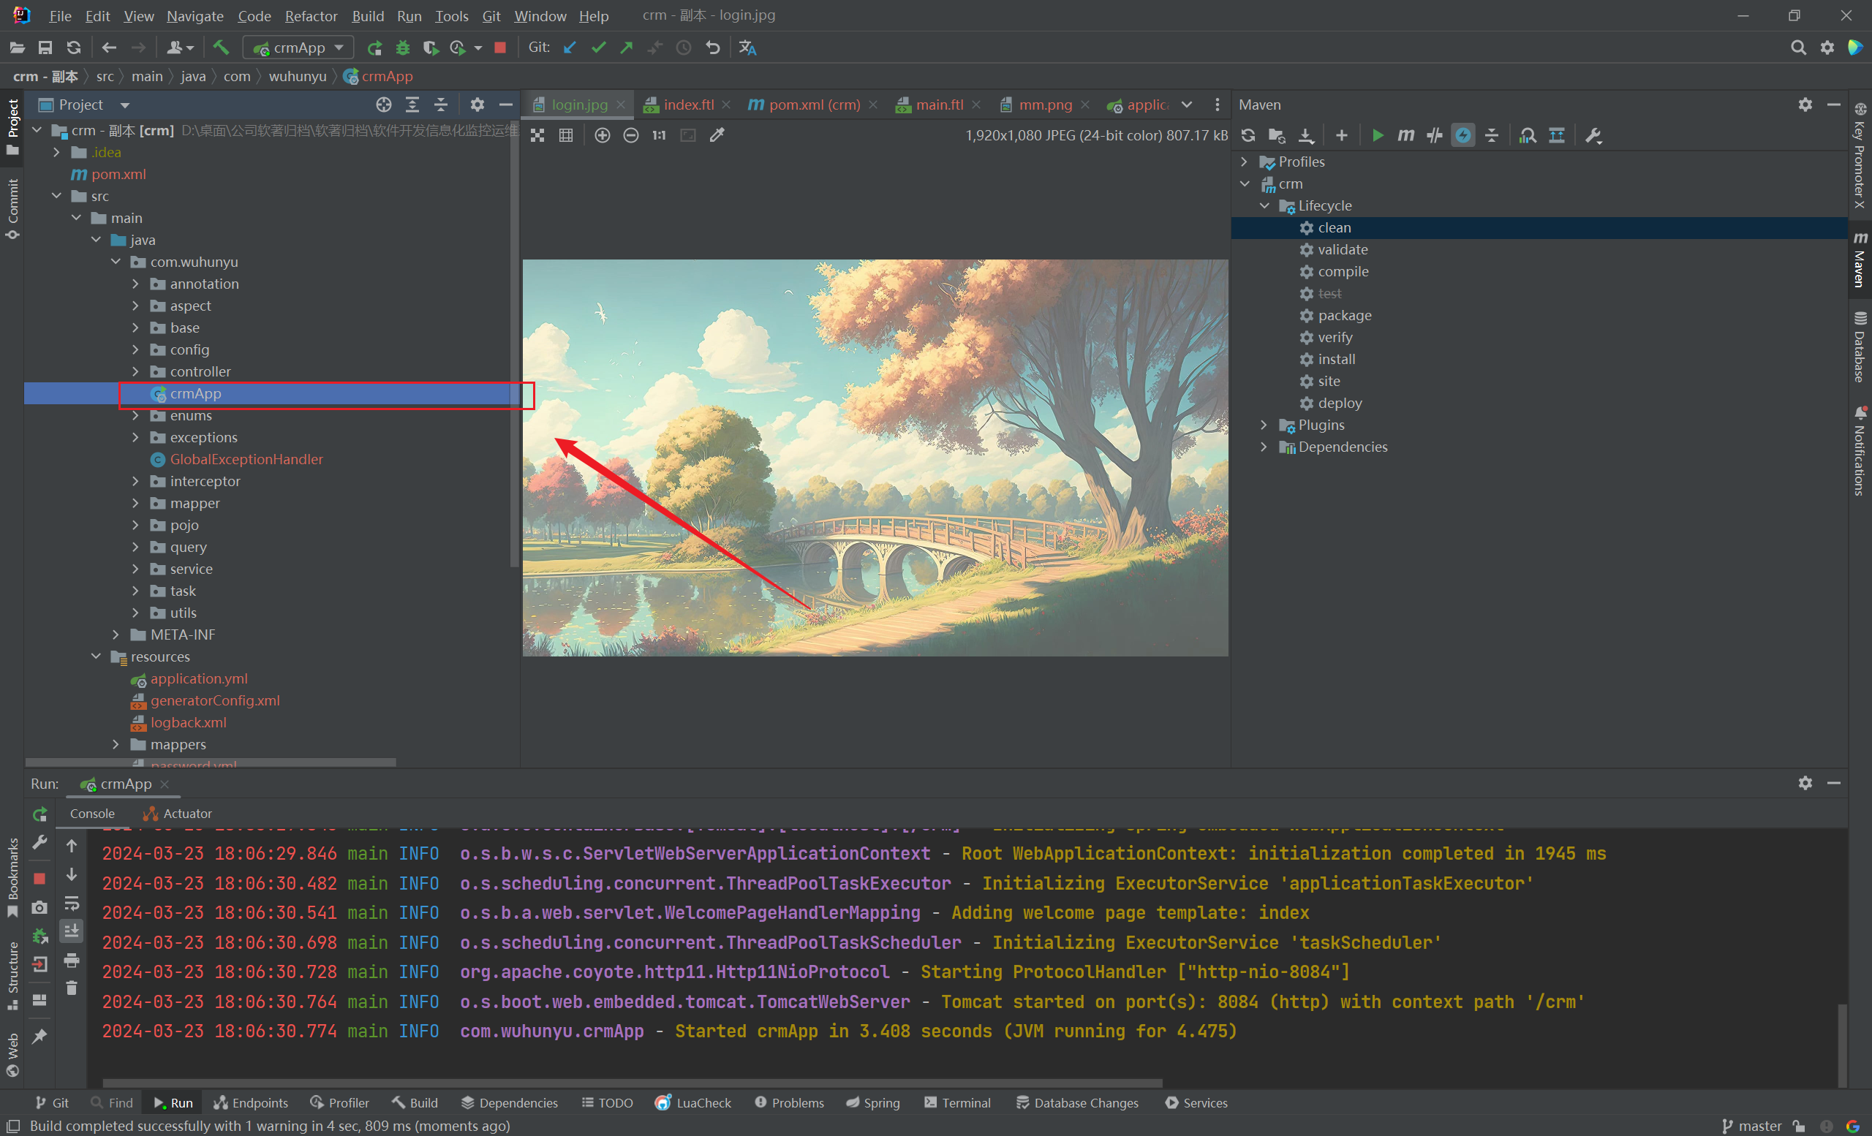Click the Rollback undo icon
The width and height of the screenshot is (1872, 1136).
[x=713, y=48]
